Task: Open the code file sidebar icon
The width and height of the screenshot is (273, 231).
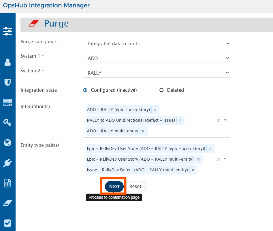Action: click(7, 183)
